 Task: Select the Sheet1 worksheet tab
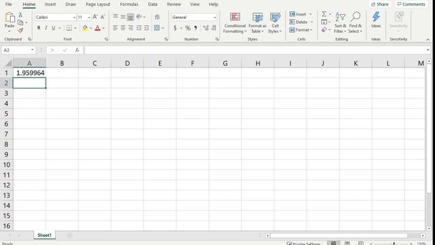click(x=44, y=235)
